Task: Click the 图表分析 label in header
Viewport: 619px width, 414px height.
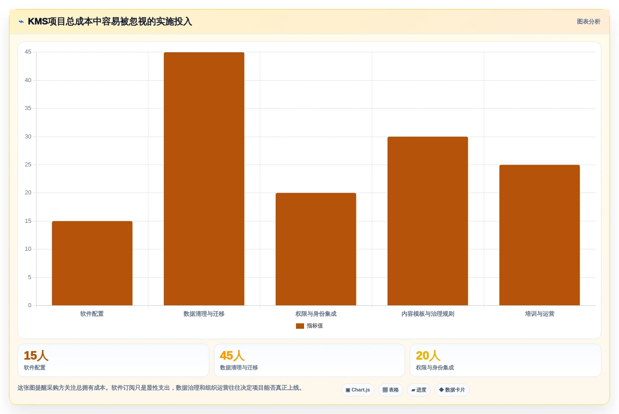Action: (588, 22)
